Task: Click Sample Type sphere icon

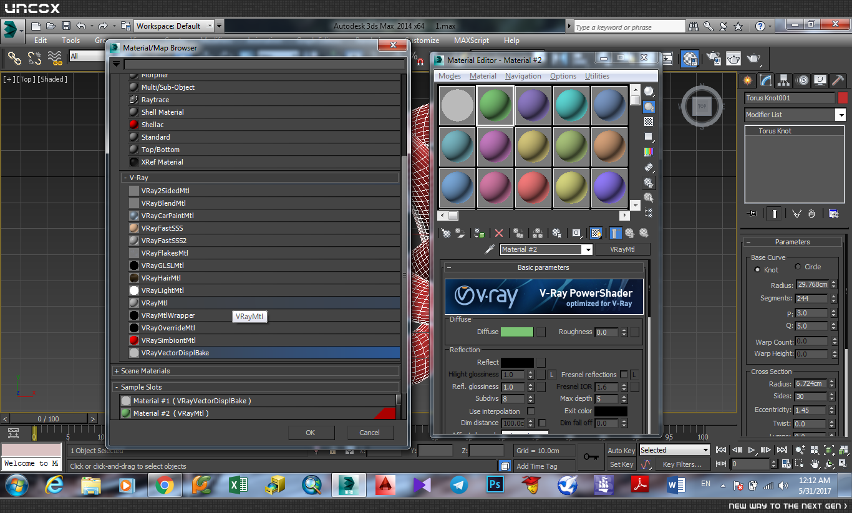Action: click(x=649, y=92)
